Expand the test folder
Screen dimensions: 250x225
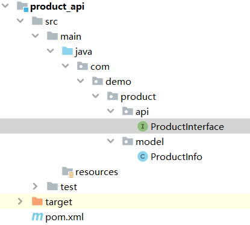point(35,186)
